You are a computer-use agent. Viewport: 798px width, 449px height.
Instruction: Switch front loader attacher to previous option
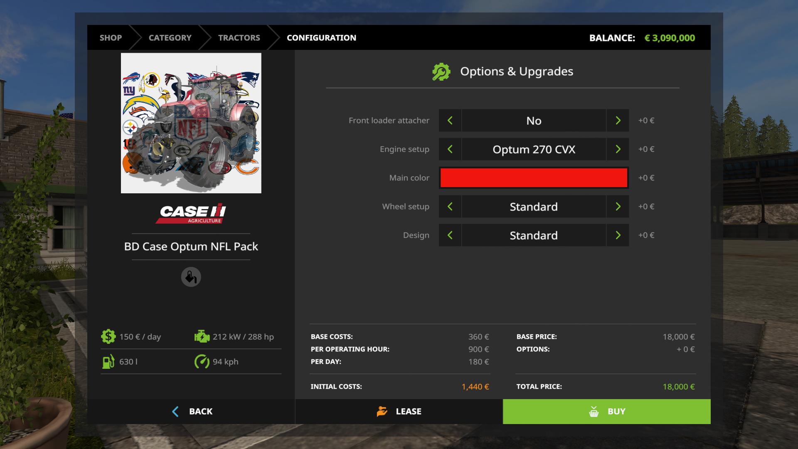[450, 121]
